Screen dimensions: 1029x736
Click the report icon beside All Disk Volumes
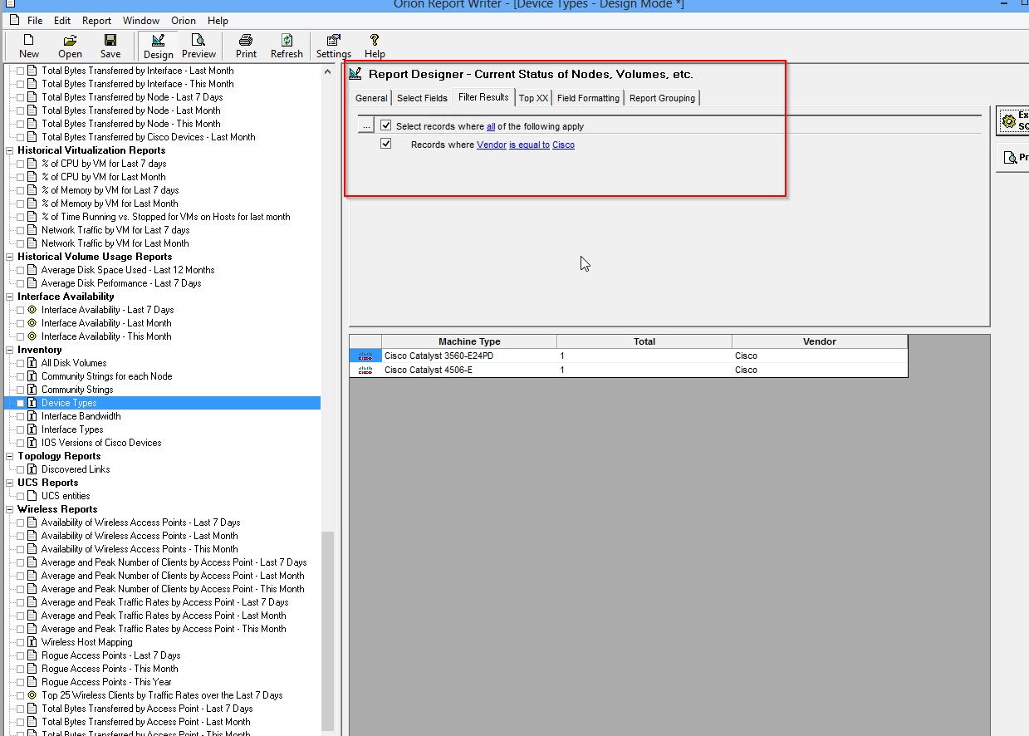pos(32,363)
